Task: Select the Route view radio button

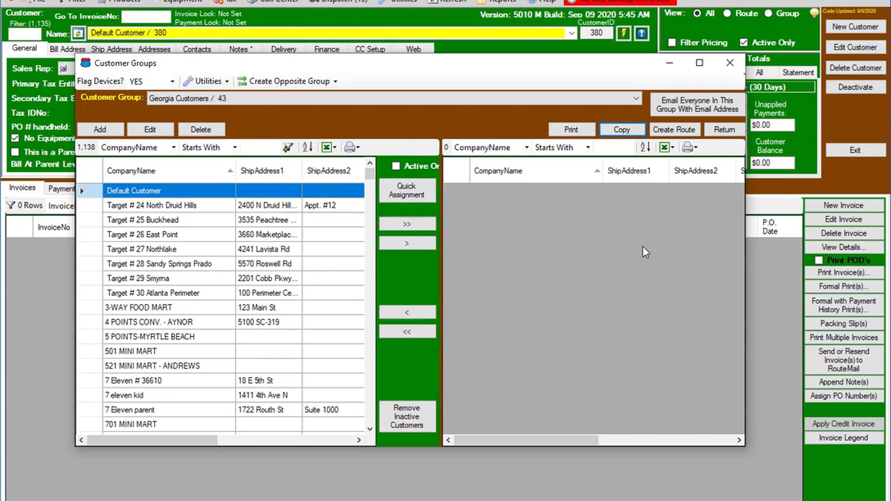Action: click(727, 13)
